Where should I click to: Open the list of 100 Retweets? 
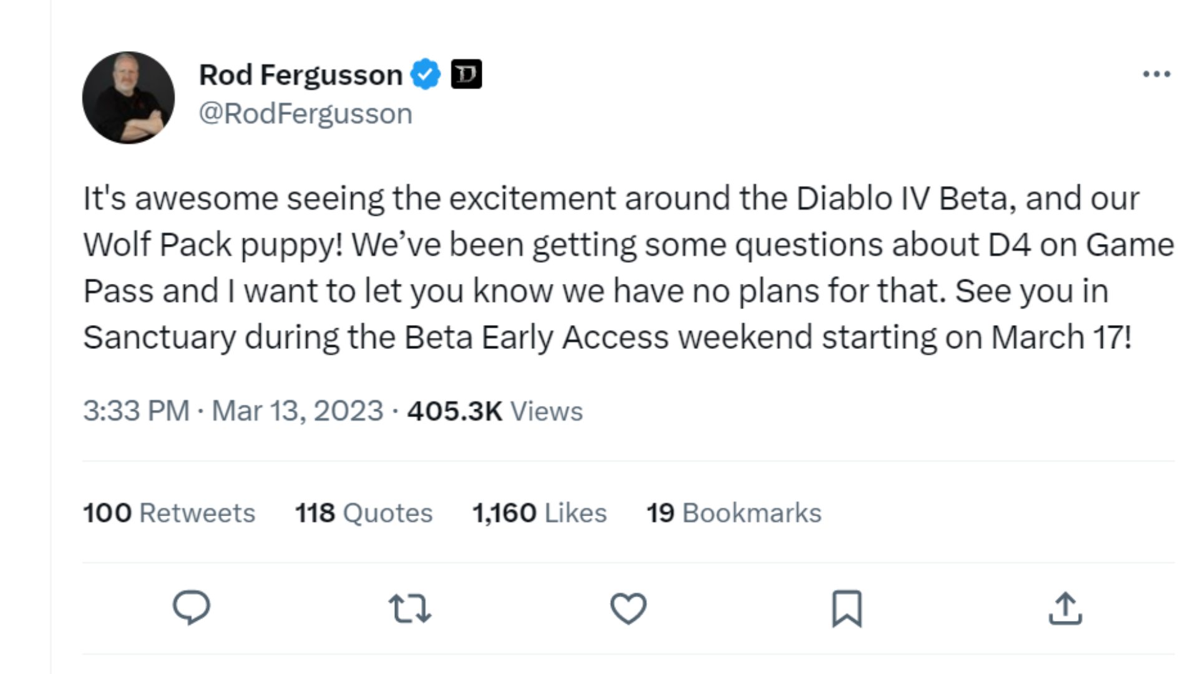tap(169, 512)
